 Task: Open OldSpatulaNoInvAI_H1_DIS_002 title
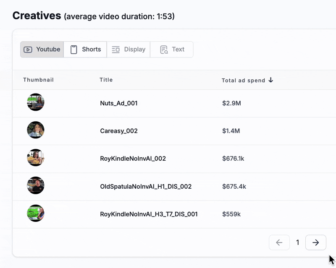click(146, 186)
